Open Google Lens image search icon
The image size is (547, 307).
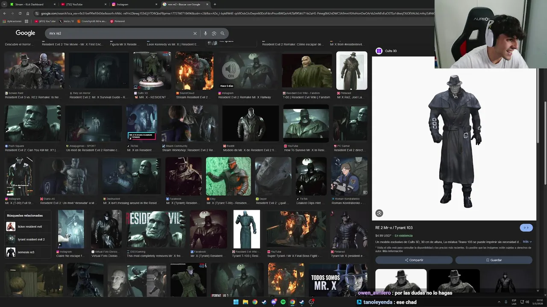point(214,33)
